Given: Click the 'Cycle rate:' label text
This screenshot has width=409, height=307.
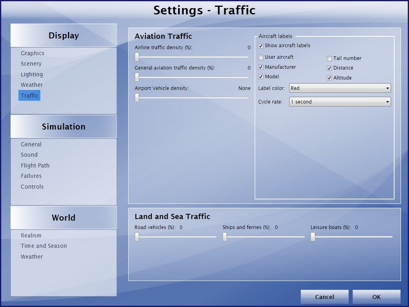Looking at the screenshot, I should point(270,102).
